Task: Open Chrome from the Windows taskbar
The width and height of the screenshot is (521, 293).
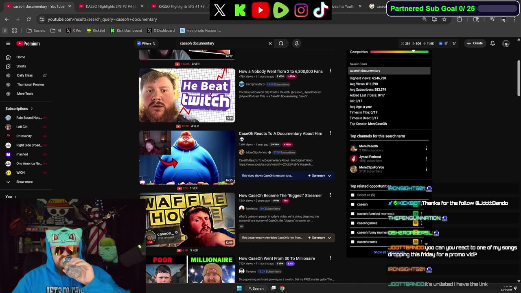Action: click(x=282, y=288)
